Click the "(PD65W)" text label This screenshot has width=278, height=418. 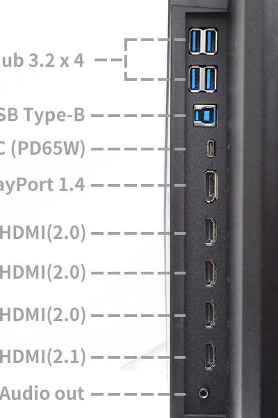pyautogui.click(x=48, y=148)
